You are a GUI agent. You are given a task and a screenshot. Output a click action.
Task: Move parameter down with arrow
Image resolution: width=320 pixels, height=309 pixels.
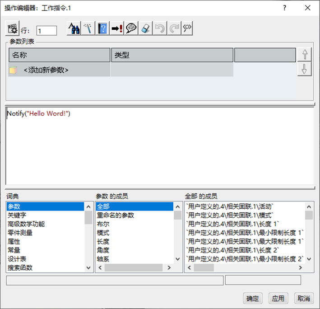pyautogui.click(x=305, y=69)
